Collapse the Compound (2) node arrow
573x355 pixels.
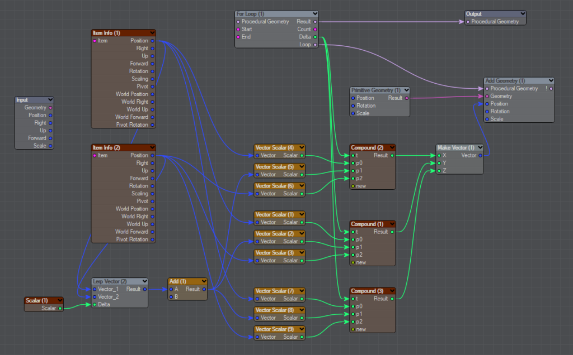(392, 147)
